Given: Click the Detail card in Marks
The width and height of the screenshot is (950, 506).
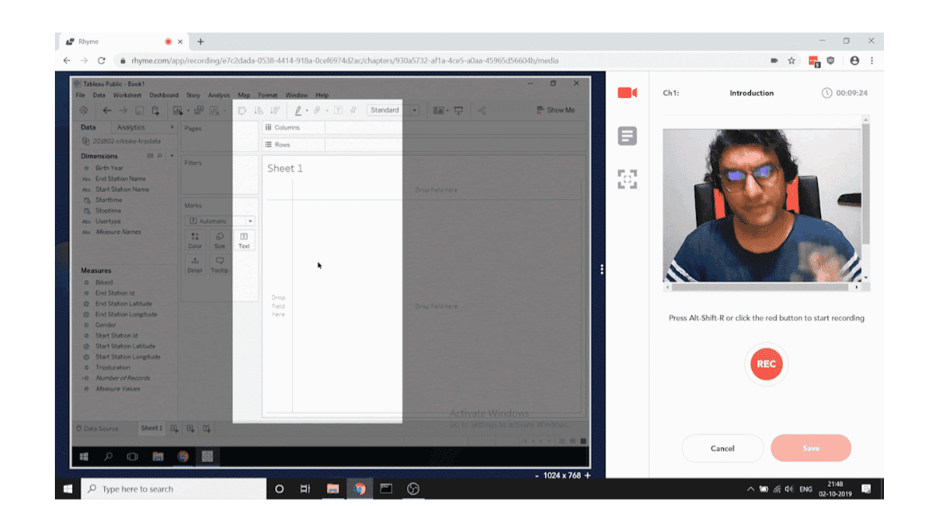Looking at the screenshot, I should [194, 265].
